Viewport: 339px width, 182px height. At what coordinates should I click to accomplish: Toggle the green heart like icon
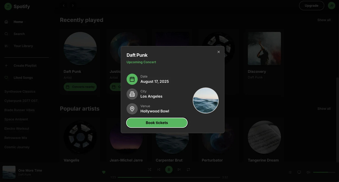point(104,172)
